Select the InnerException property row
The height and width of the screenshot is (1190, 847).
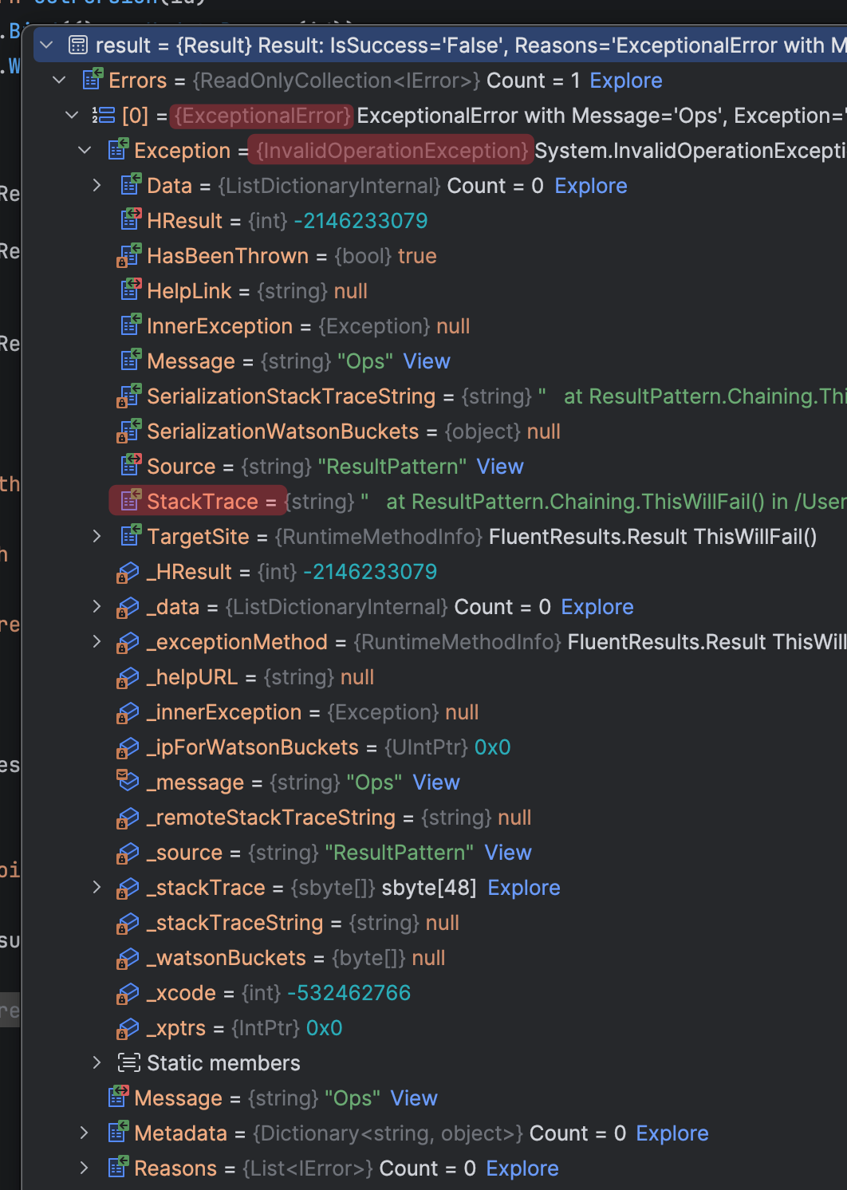219,326
